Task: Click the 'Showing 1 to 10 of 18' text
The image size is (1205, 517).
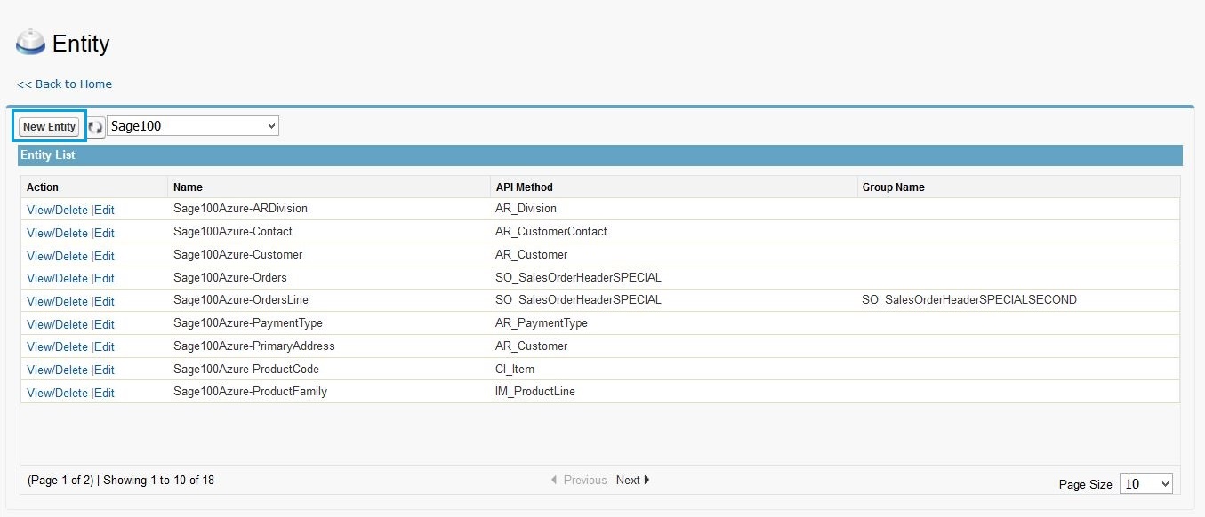Action: pos(158,480)
